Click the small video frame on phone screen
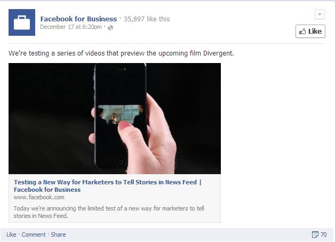 pos(121,114)
